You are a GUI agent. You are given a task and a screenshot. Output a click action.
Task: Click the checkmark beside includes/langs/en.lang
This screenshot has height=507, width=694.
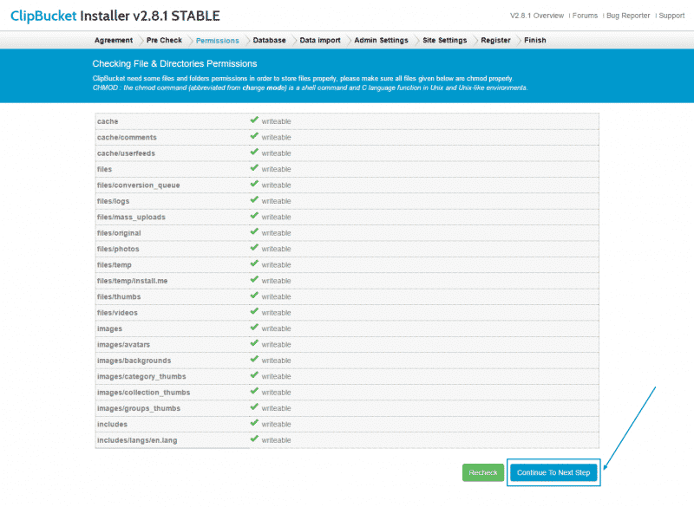254,439
